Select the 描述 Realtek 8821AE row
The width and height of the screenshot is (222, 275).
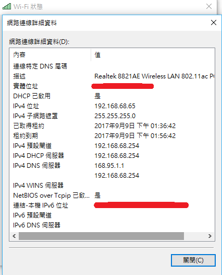(112, 76)
